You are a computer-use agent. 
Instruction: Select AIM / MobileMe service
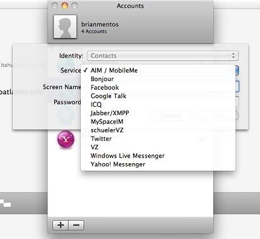coord(158,70)
